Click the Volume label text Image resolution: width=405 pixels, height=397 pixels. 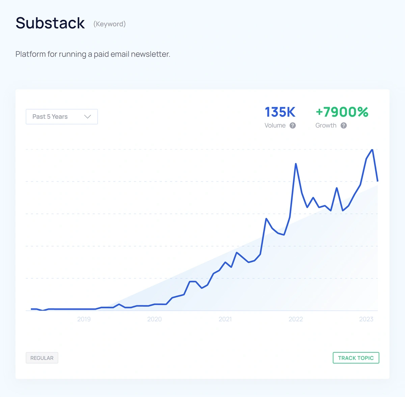pyautogui.click(x=275, y=125)
